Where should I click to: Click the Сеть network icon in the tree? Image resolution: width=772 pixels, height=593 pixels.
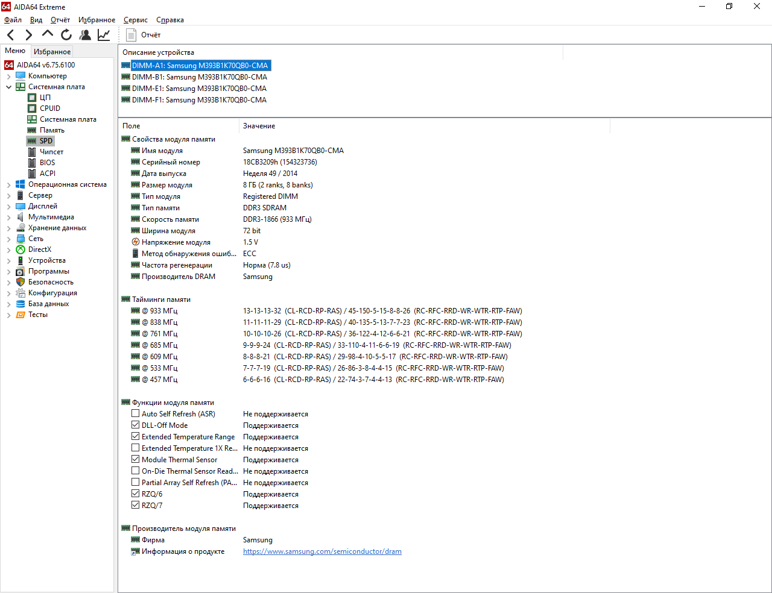pos(21,239)
